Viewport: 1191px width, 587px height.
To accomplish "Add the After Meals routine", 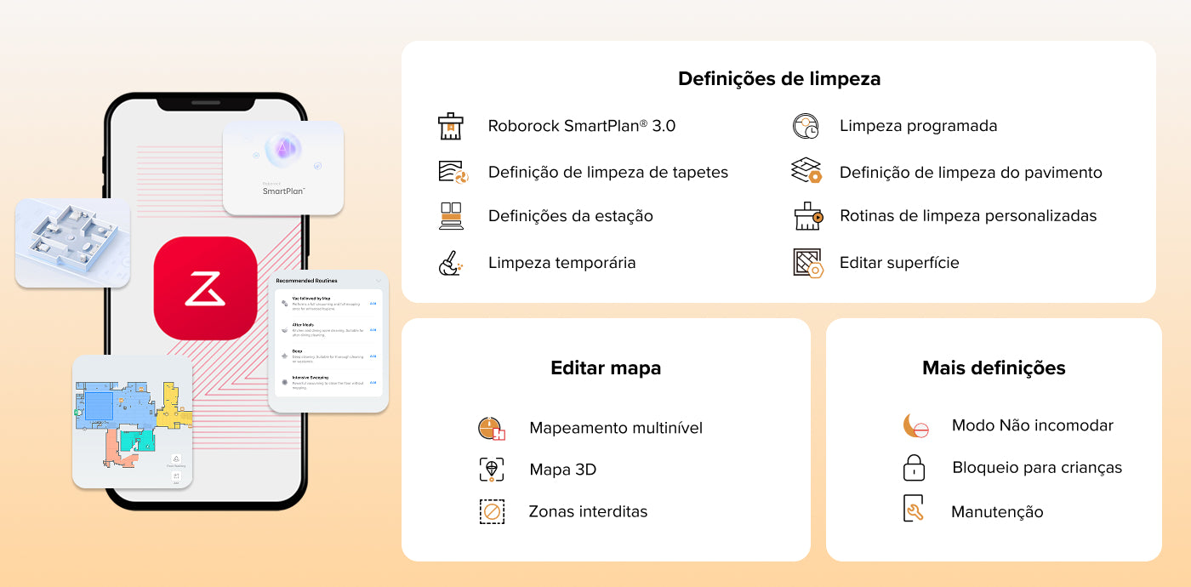I will 373,330.
